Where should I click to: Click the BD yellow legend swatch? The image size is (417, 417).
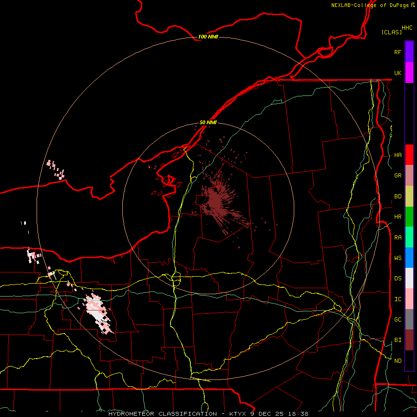click(x=409, y=196)
